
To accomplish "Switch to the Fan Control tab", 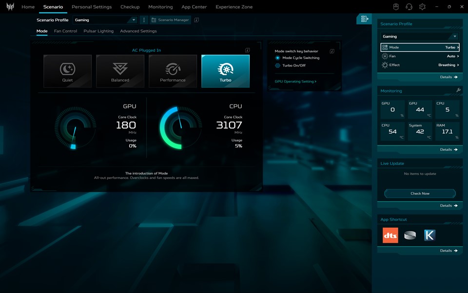I will click(x=65, y=31).
